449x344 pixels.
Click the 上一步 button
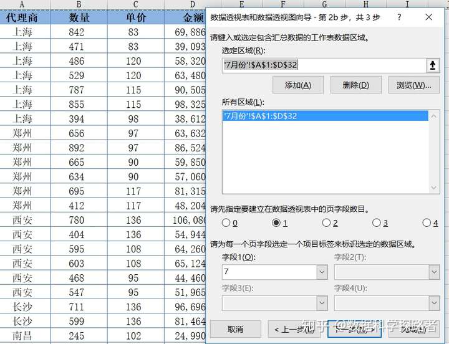(294, 329)
